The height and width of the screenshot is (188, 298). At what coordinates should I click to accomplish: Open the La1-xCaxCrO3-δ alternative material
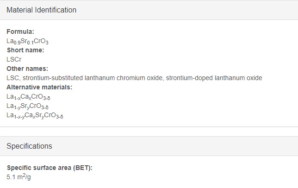[x=28, y=97]
